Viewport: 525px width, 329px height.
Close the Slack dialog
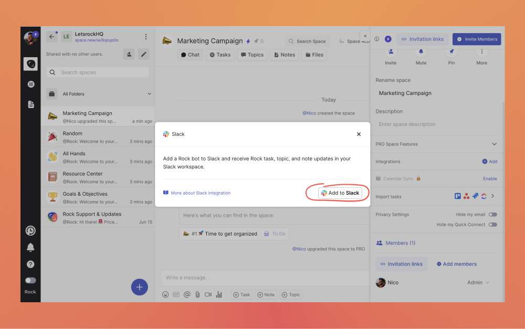[359, 134]
